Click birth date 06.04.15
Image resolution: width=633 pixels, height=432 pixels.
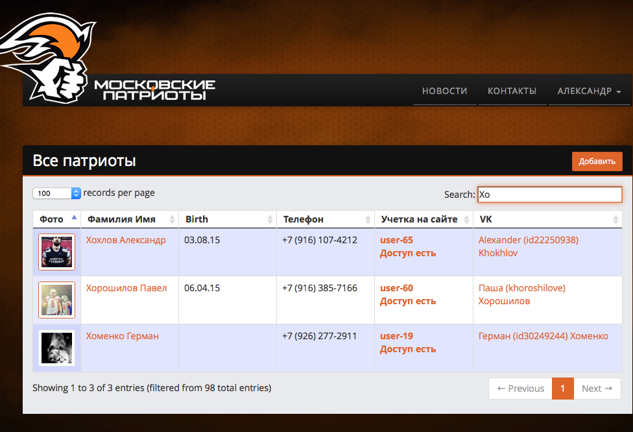point(202,288)
